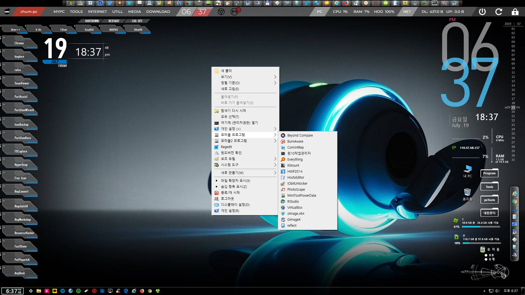Launch UltraISO from the top launcher row
This screenshot has height=295, width=525.
coord(138,29)
